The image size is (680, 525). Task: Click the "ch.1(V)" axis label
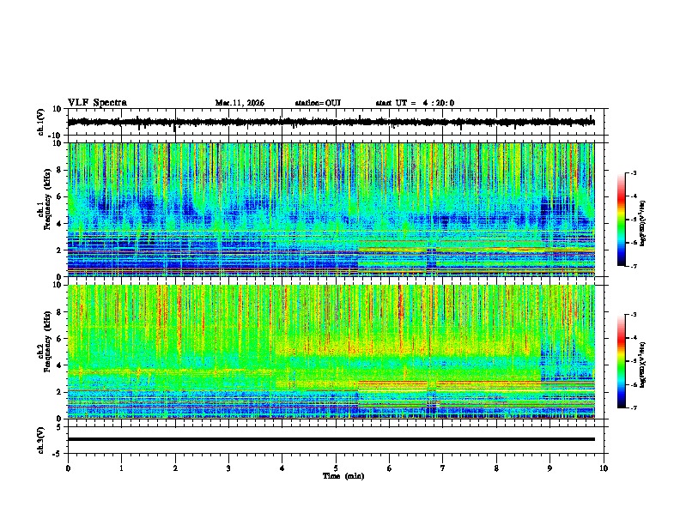click(41, 122)
